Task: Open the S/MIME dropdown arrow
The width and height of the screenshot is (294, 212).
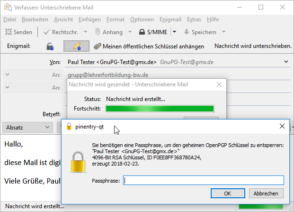Action: click(x=174, y=32)
